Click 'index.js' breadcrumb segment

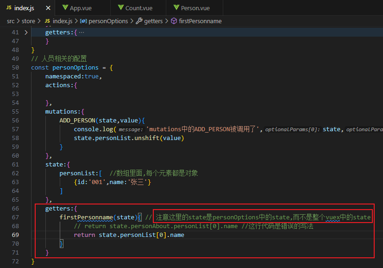63,21
